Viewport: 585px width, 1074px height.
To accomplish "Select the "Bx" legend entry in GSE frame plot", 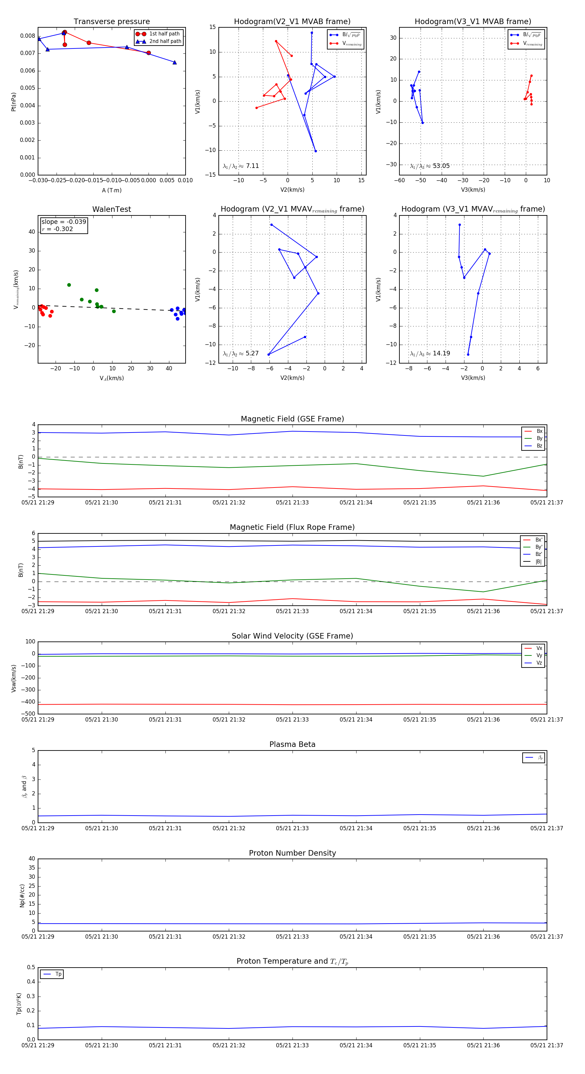I will click(x=533, y=431).
